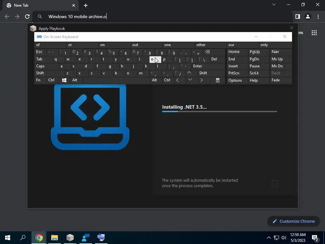Screen dimensions: 325x244
Task: Open taskbar search
Action: [x=23, y=238]
